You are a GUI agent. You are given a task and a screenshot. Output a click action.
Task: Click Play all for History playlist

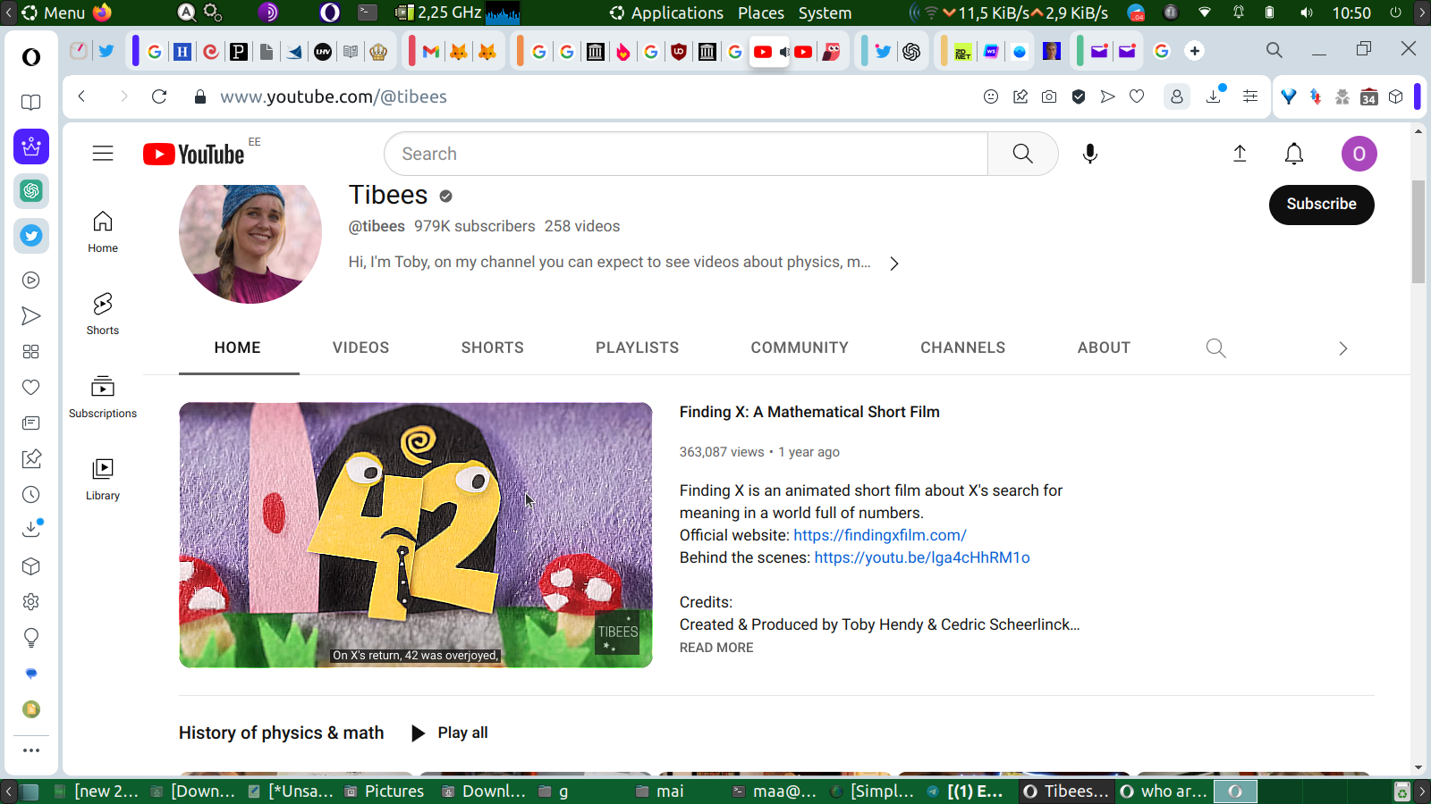pos(450,733)
